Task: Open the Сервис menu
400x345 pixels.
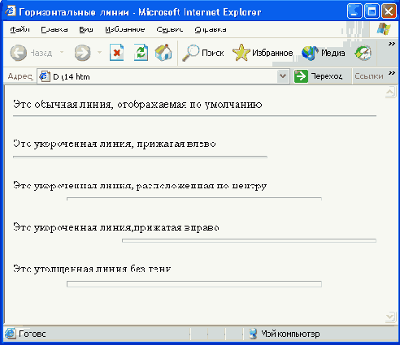Action: coord(170,29)
